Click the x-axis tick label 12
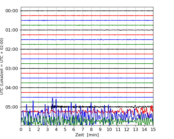This screenshot has height=139, width=174. click(x=127, y=129)
